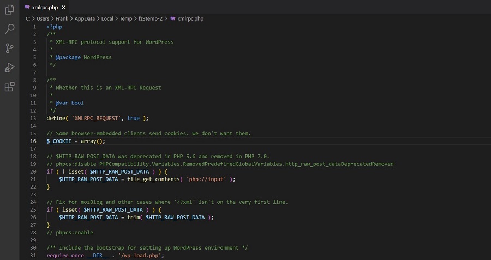The image size is (491, 260).
Task: Click the '__DIR__' constant
Action: point(98,255)
